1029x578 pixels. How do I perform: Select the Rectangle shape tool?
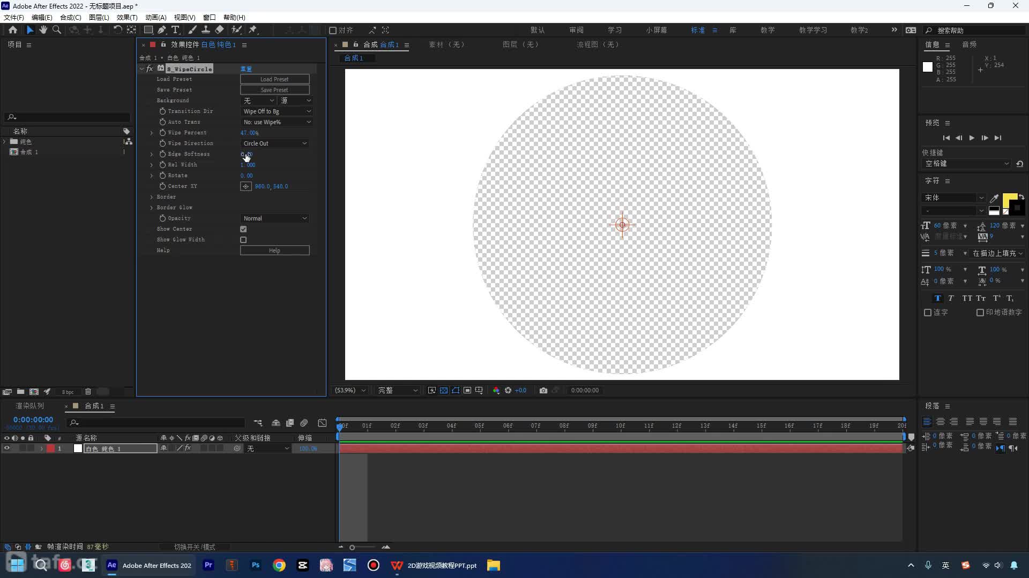[148, 30]
